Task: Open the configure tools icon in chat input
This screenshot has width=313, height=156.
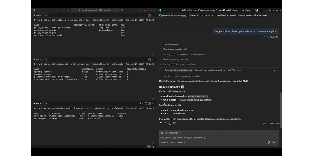Action: click(269, 142)
